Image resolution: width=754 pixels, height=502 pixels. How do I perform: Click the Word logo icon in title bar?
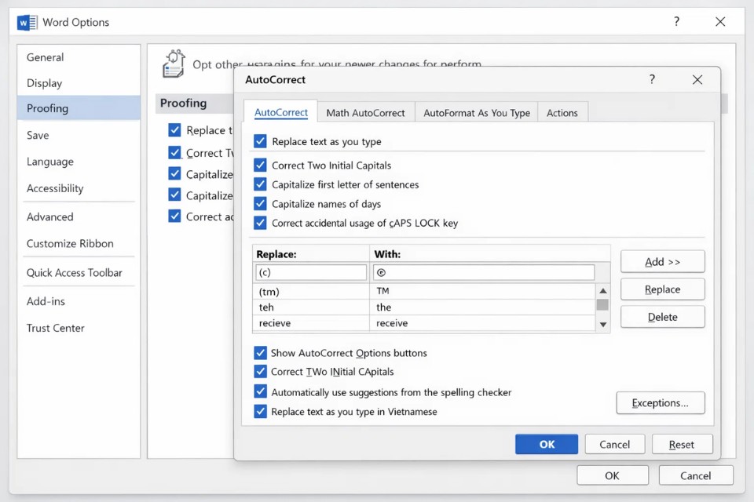[x=27, y=23]
